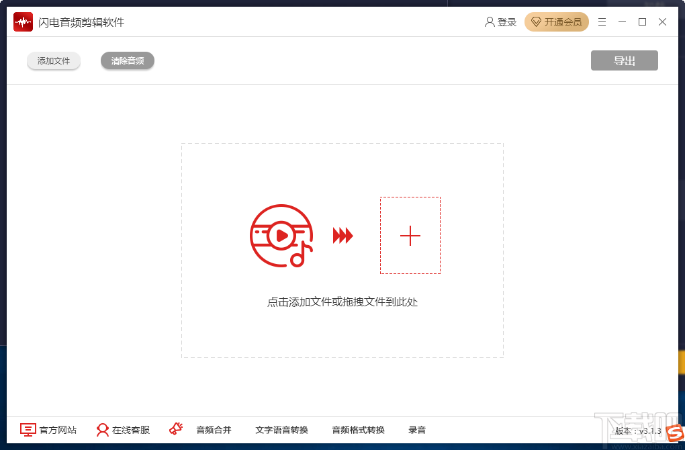Click the red audio disc play icon

(x=281, y=236)
